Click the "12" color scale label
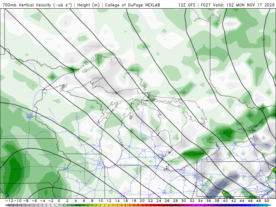 [109, 201]
